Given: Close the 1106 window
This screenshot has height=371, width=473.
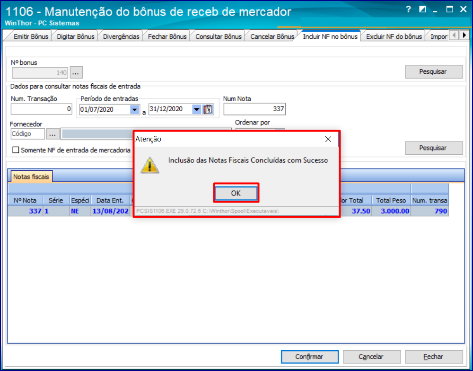Looking at the screenshot, I should 464,9.
